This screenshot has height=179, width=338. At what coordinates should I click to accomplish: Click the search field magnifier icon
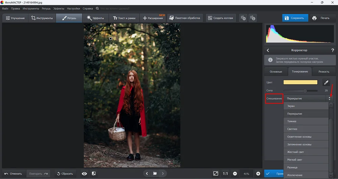point(97,9)
